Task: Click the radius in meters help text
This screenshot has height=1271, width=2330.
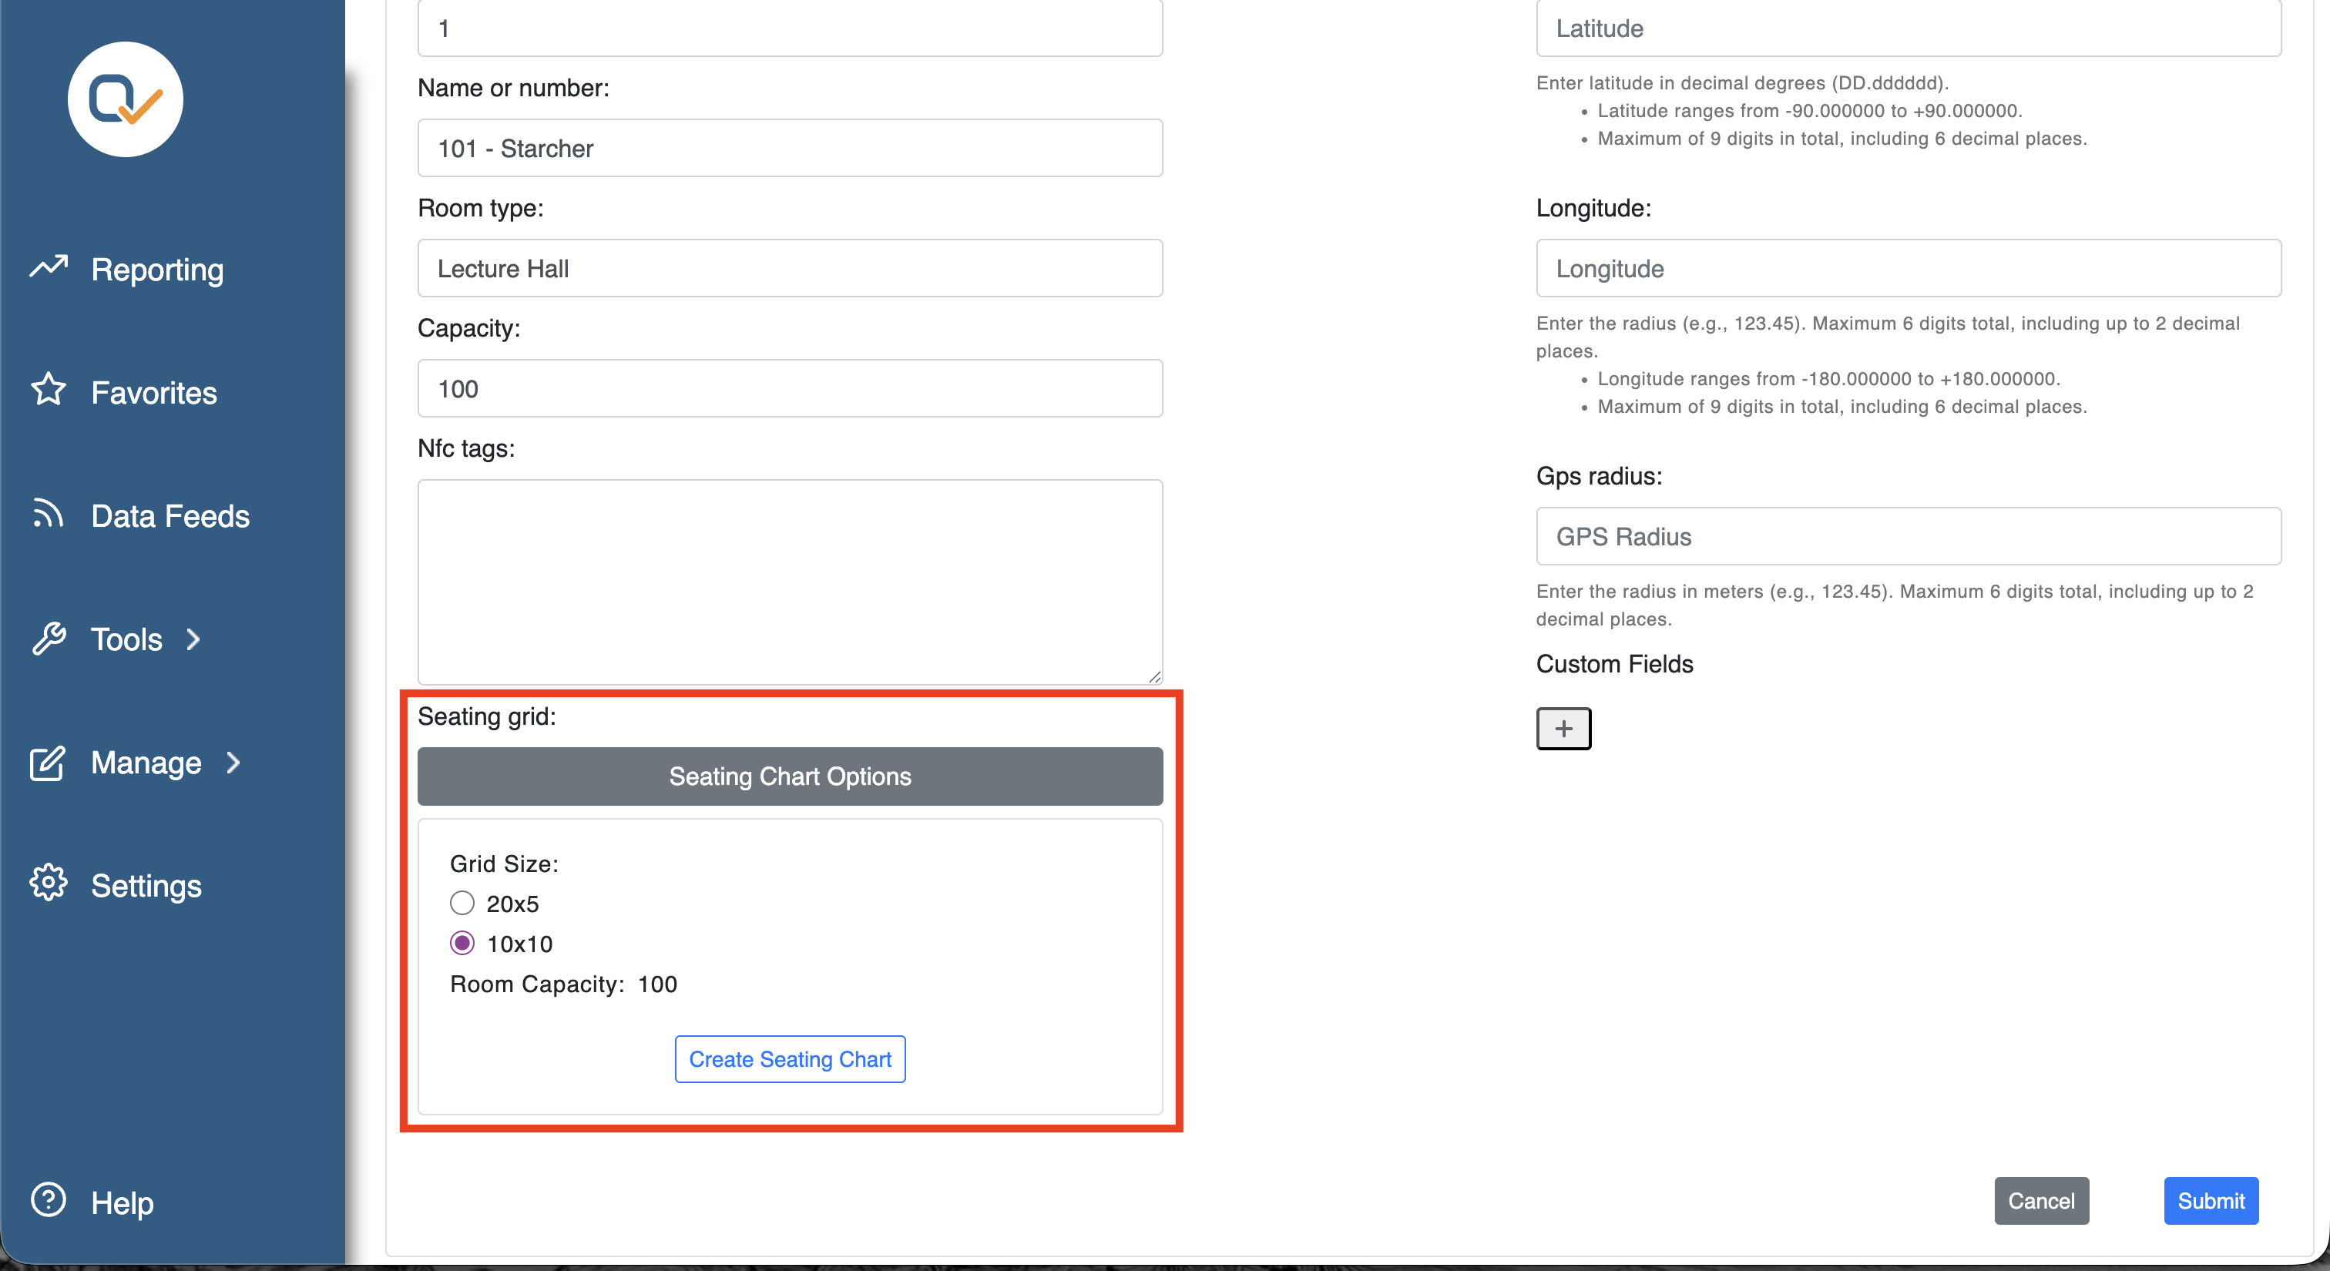Action: click(x=1895, y=605)
